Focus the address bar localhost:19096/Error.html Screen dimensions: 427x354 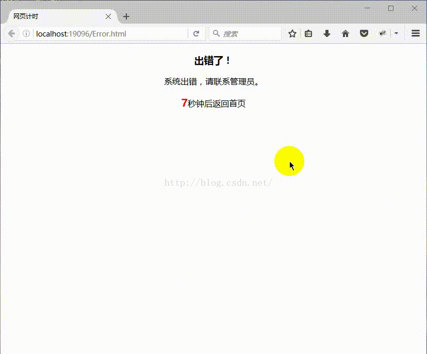tap(110, 33)
